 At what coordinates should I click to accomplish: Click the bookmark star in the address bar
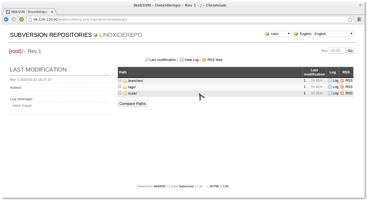pos(350,19)
